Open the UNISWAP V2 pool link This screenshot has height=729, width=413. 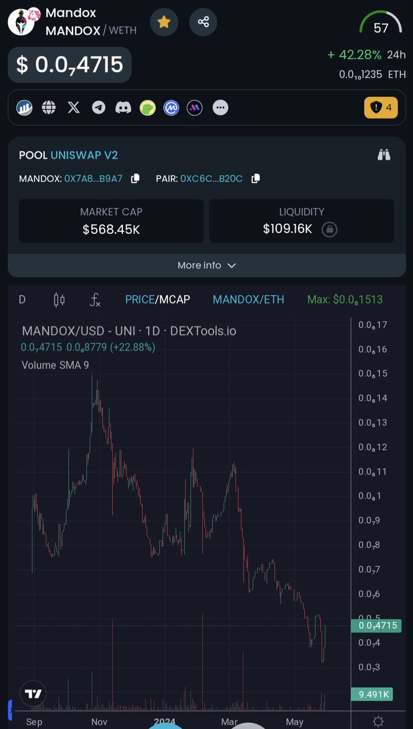[x=84, y=155]
